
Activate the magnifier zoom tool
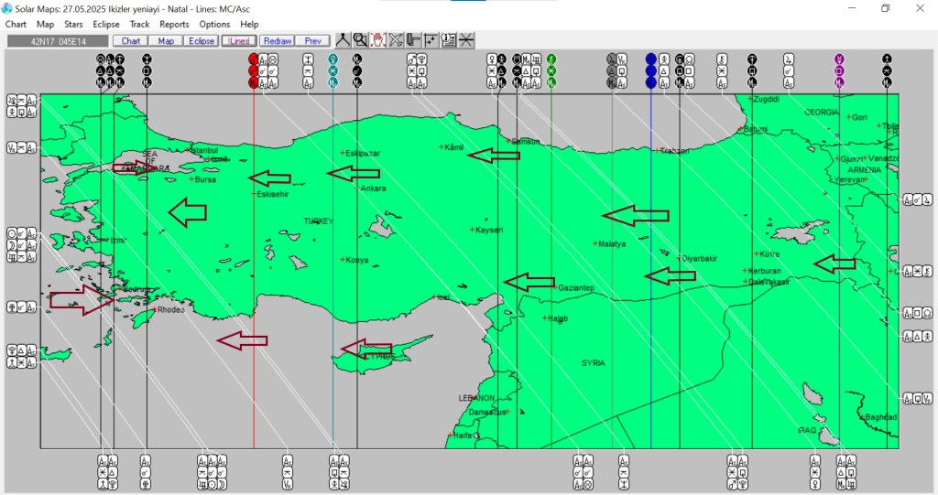pos(360,40)
